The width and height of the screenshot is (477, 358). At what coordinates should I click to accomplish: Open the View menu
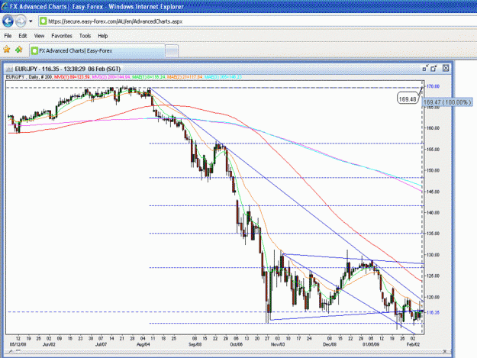tap(39, 36)
